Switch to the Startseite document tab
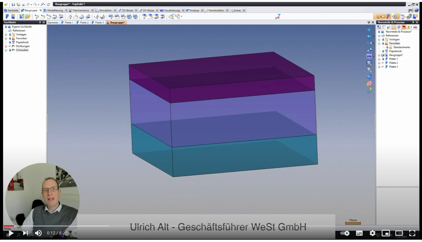Screen dimensions: 422x242 click(53, 22)
